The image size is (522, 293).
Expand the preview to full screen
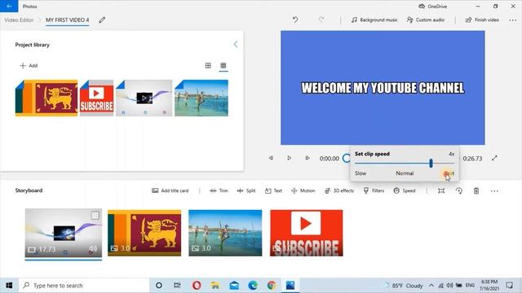(494, 158)
